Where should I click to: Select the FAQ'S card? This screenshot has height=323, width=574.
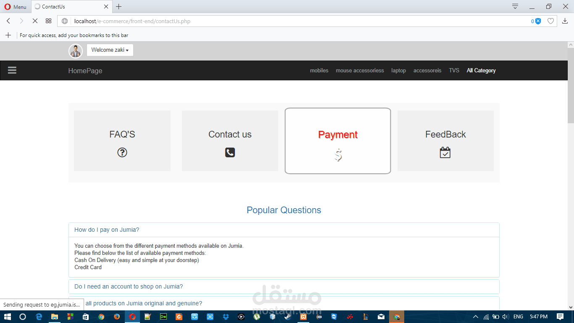[122, 141]
